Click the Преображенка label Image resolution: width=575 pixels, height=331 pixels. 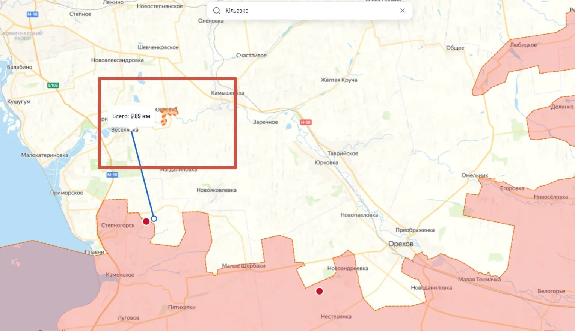pyautogui.click(x=415, y=230)
